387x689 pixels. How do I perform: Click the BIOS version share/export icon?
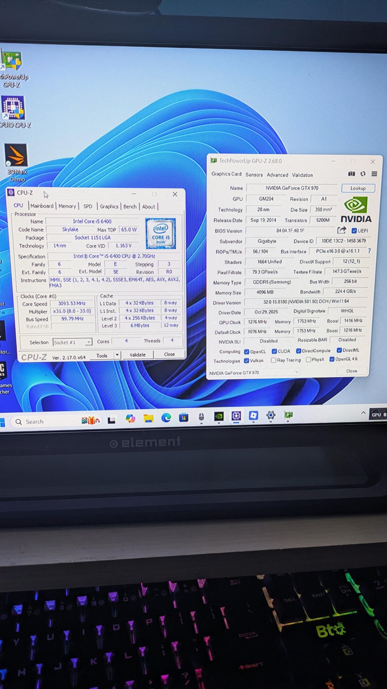341,230
